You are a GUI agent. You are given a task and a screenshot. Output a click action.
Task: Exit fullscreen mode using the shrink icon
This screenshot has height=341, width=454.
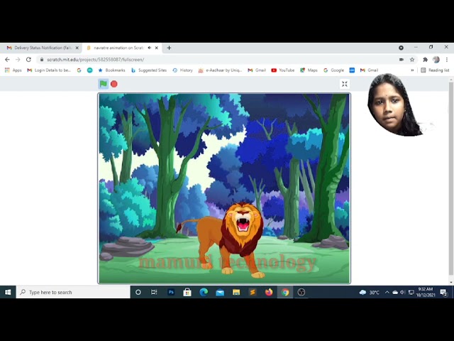point(344,84)
